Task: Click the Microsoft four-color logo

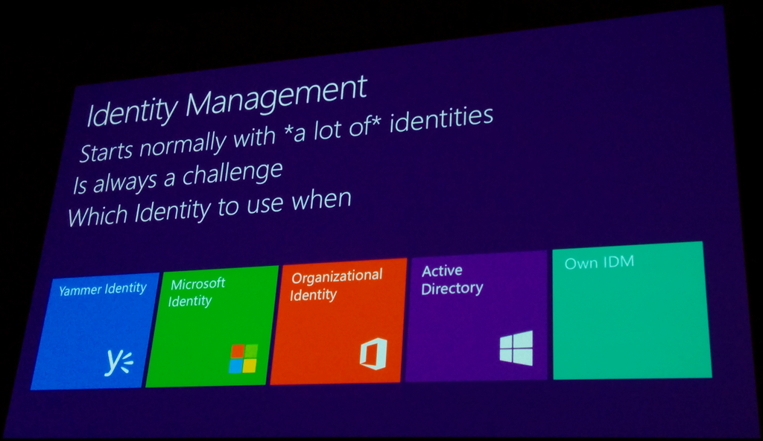Action: pos(244,359)
